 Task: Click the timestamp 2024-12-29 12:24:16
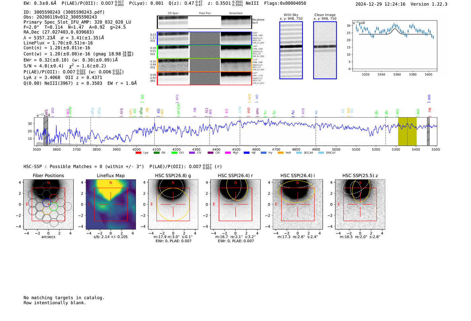(x=381, y=4)
